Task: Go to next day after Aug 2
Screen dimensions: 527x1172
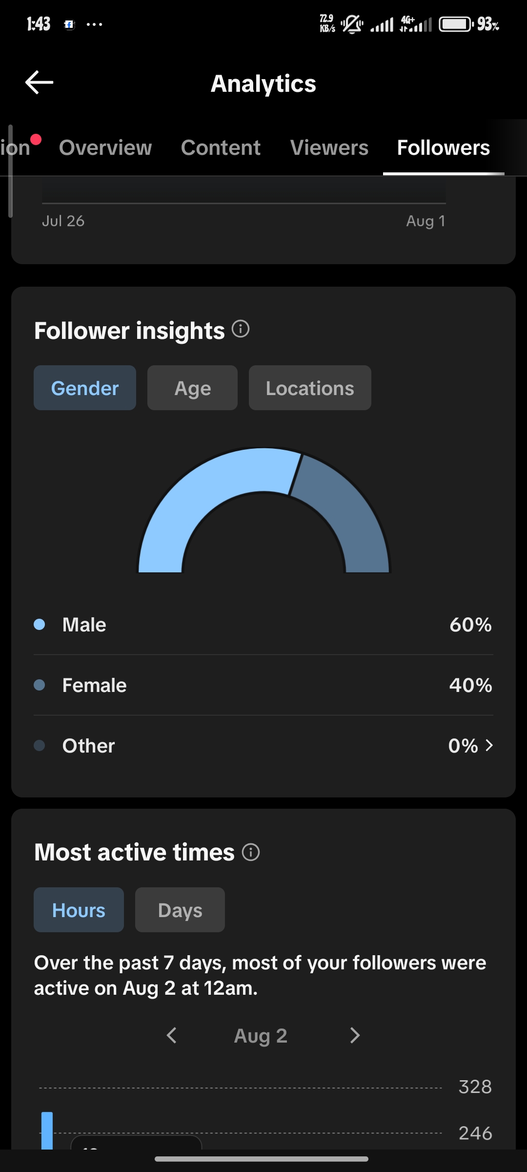Action: [x=355, y=1035]
